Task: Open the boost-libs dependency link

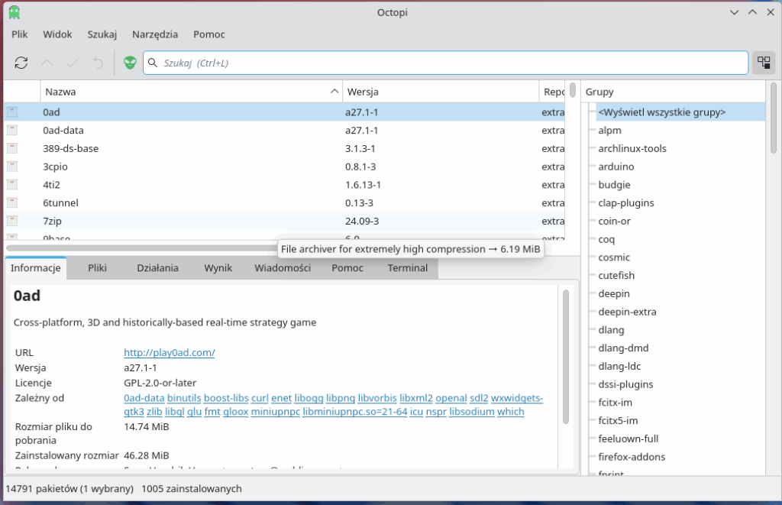Action: click(x=226, y=398)
